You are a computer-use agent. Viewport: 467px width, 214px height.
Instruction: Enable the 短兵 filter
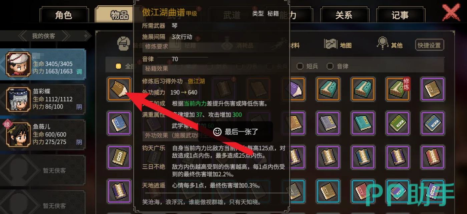tap(308, 66)
